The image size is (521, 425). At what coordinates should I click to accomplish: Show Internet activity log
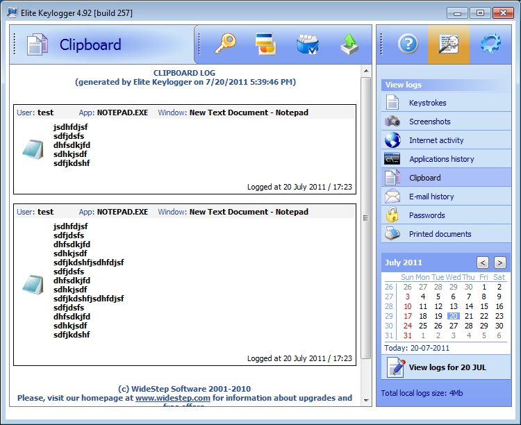click(436, 140)
